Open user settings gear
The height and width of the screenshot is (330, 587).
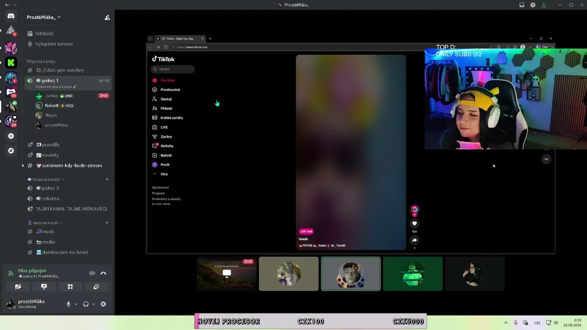tap(103, 304)
